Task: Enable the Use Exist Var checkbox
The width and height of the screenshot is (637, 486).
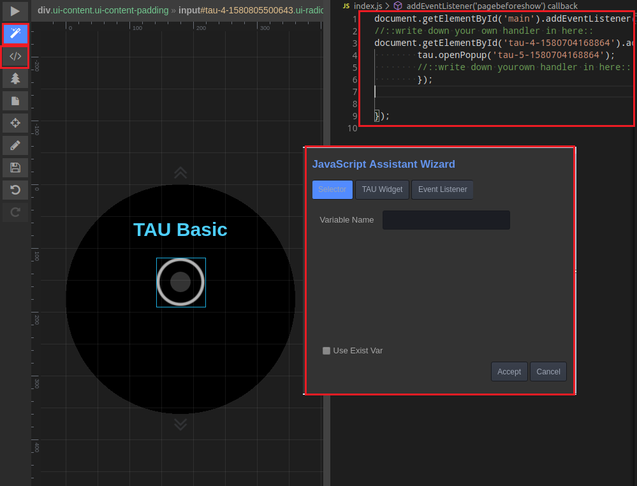Action: click(x=326, y=351)
